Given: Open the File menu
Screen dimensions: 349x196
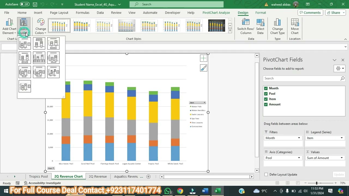Looking at the screenshot, I should 7,13.
